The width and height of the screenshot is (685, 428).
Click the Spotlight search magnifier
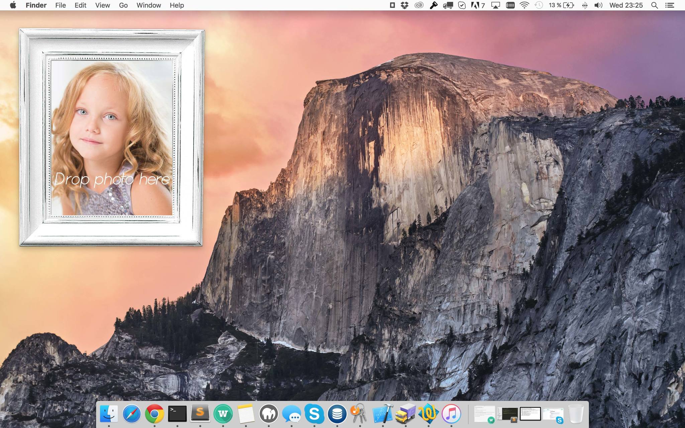coord(655,5)
